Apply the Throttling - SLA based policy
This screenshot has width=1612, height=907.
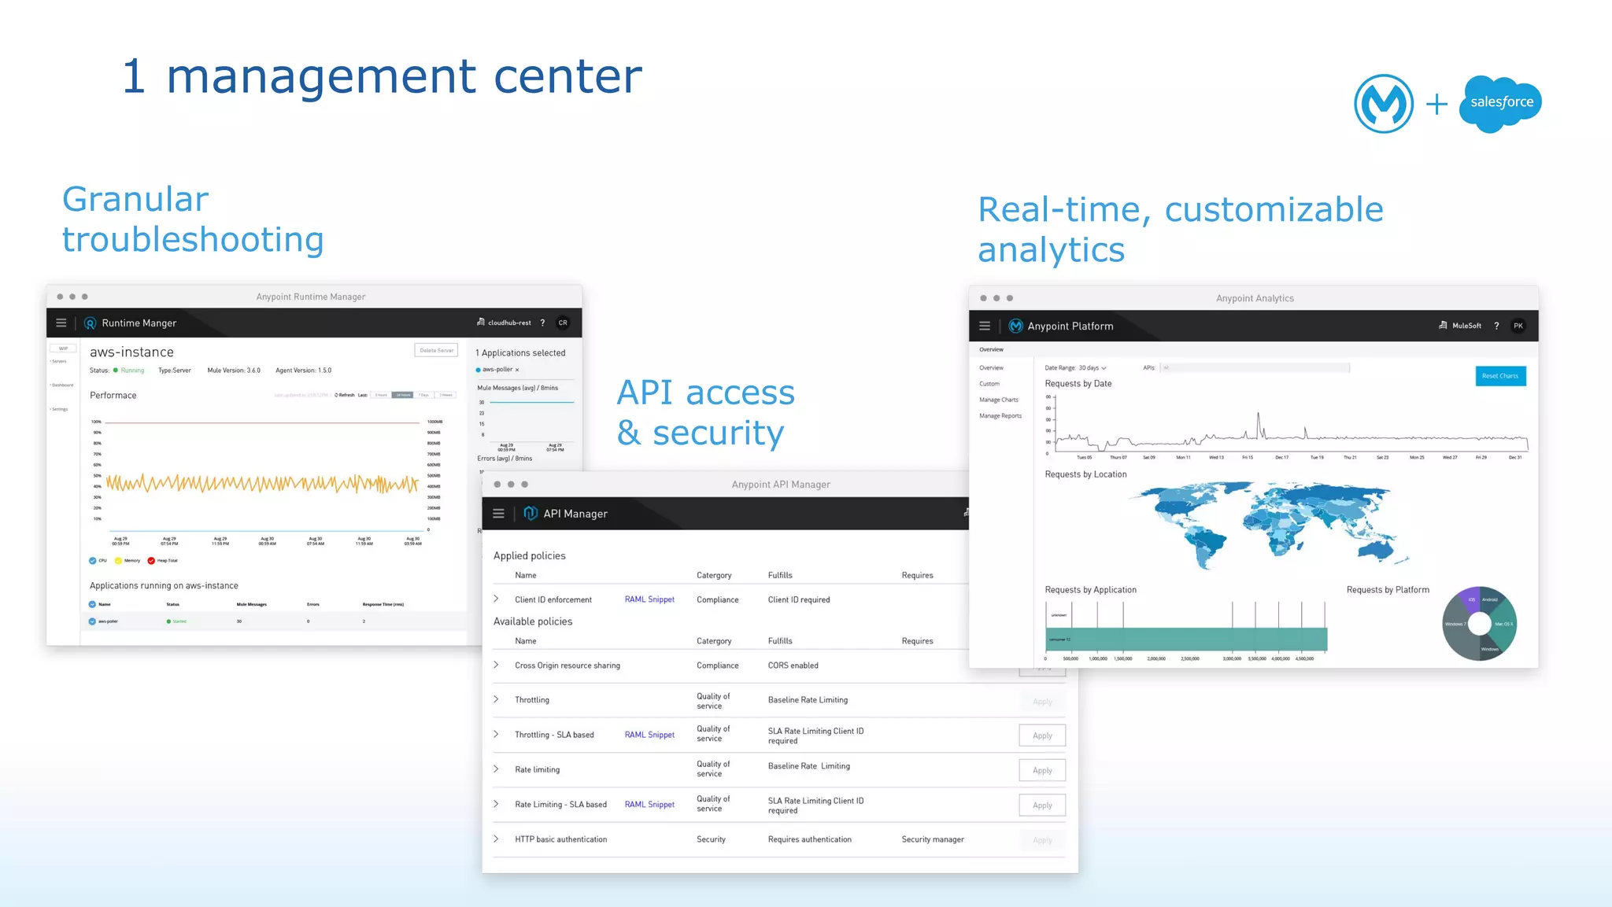click(1042, 736)
